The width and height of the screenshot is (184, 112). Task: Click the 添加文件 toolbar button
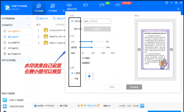tap(42, 18)
